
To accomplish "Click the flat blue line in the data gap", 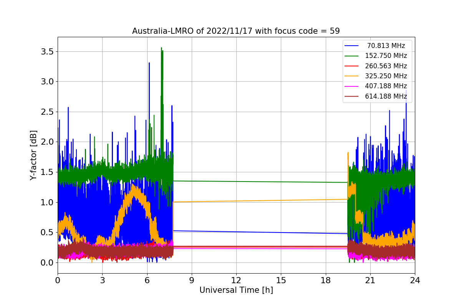I will pos(260,232).
